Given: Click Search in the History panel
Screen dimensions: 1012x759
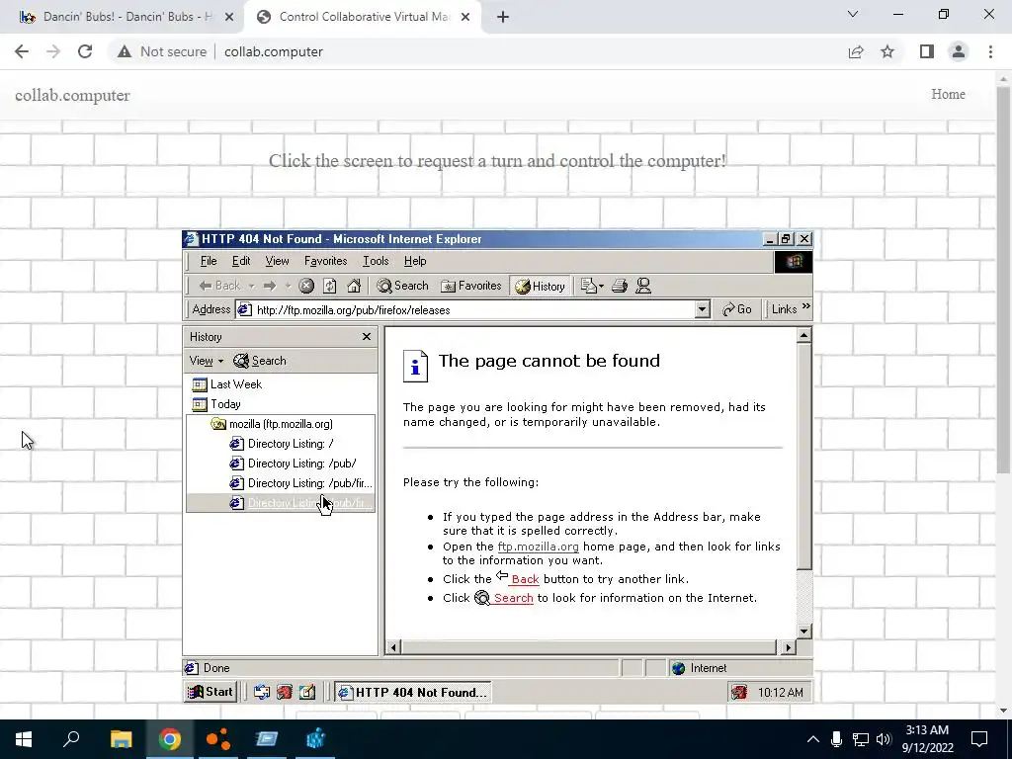Looking at the screenshot, I should 260,361.
